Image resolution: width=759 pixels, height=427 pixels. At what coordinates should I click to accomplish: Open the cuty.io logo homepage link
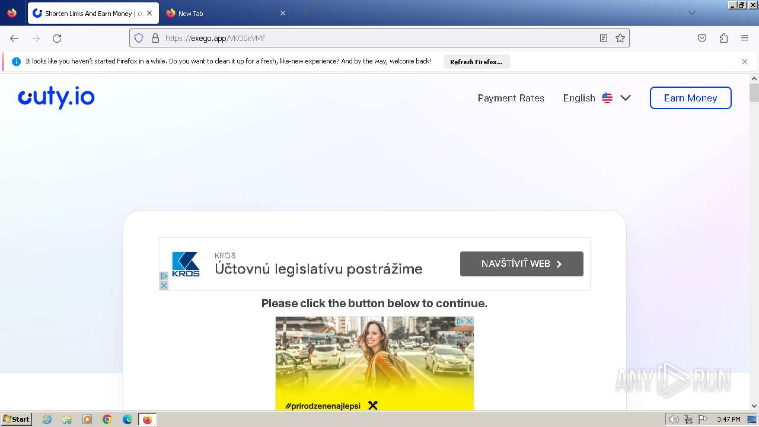[x=56, y=98]
